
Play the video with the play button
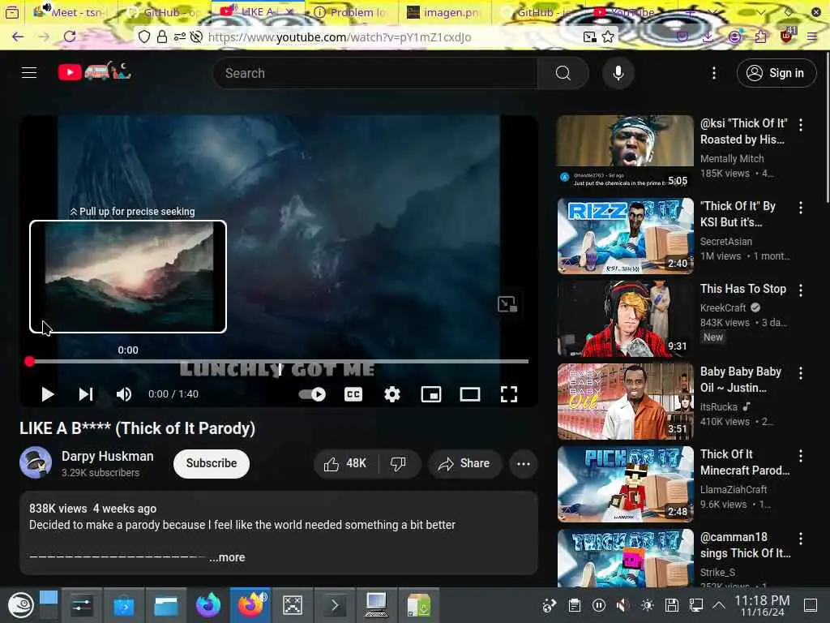[x=48, y=394]
